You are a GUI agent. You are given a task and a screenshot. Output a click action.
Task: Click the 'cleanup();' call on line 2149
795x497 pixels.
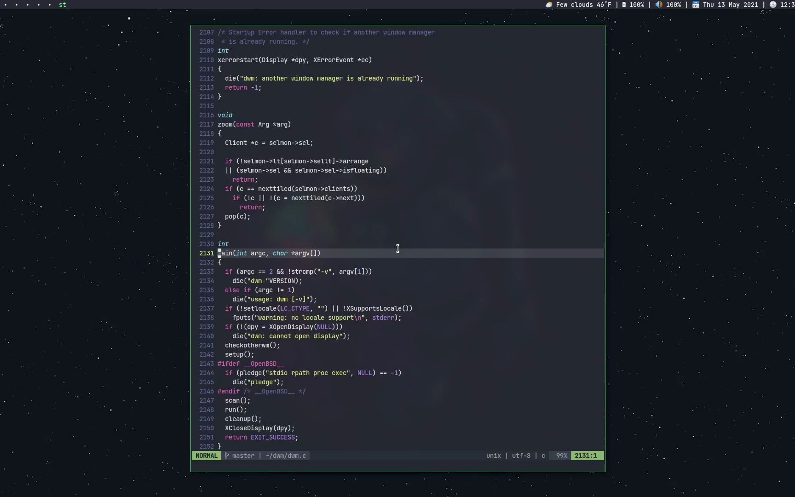[243, 419]
